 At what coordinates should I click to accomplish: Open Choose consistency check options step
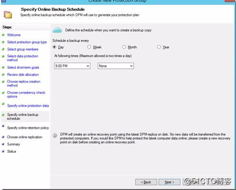pyautogui.click(x=26, y=94)
